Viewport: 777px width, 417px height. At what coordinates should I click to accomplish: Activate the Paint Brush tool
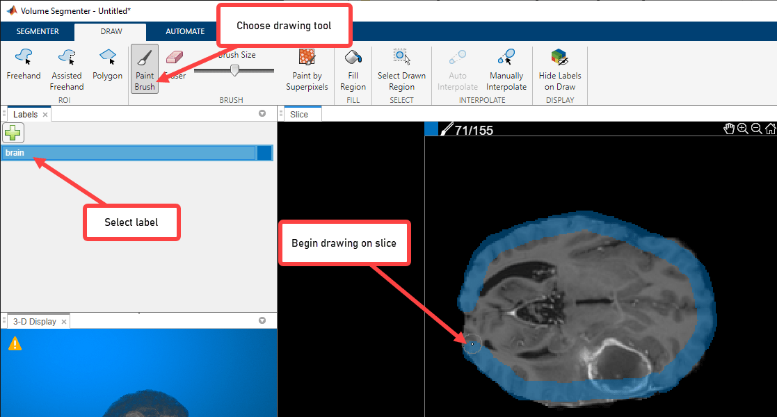click(x=145, y=69)
